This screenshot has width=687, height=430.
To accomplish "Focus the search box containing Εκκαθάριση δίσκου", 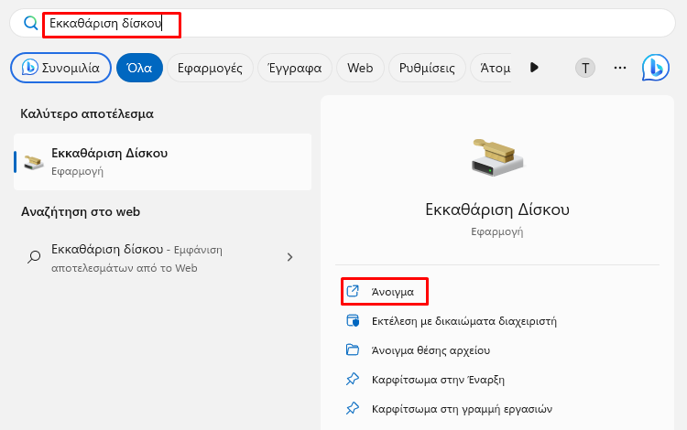I will click(343, 23).
